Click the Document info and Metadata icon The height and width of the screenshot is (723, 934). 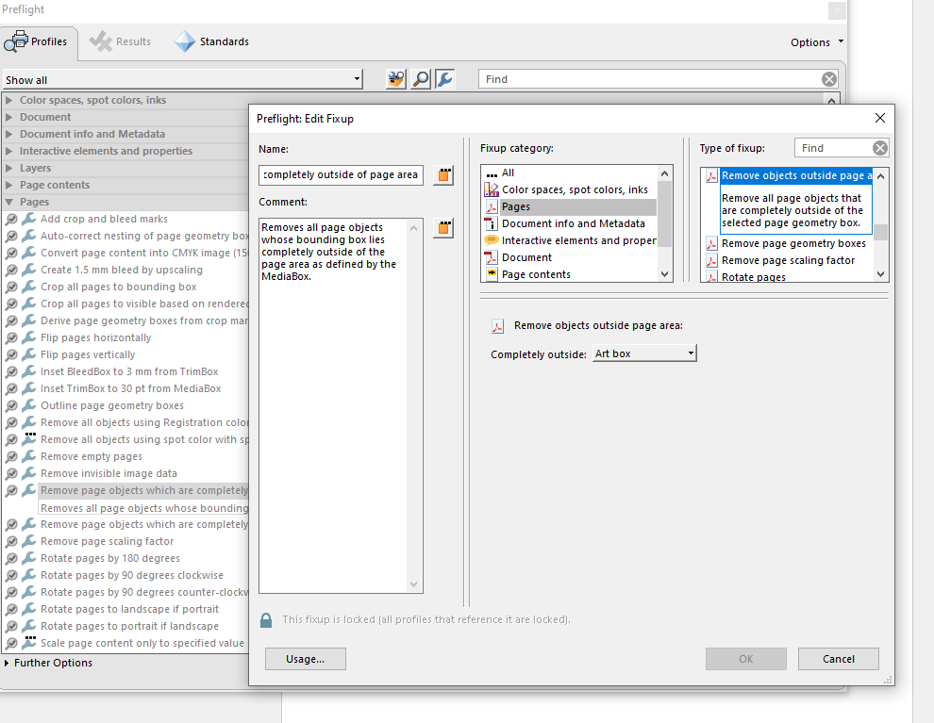tap(492, 223)
